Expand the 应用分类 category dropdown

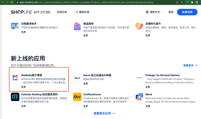(63, 12)
